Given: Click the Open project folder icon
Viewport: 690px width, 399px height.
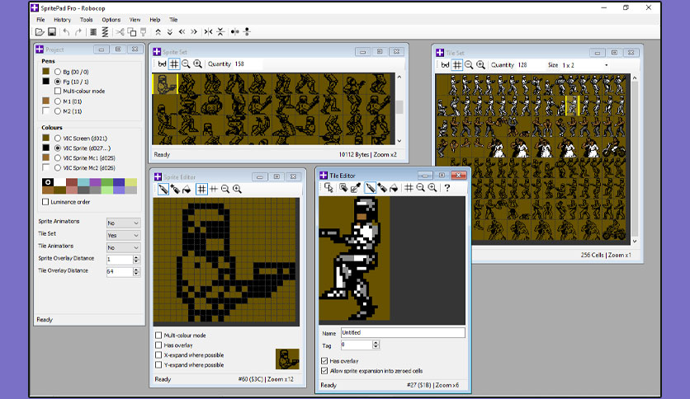Looking at the screenshot, I should (x=40, y=31).
